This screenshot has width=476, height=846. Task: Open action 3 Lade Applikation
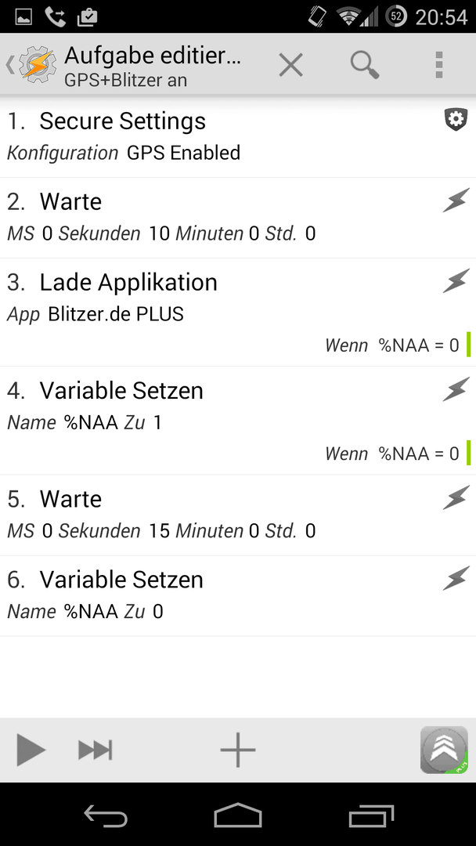pyautogui.click(x=238, y=313)
